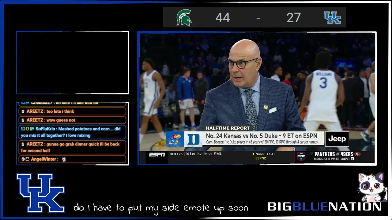Click the Kansas Jayhawks logo in the banner

click(x=175, y=139)
